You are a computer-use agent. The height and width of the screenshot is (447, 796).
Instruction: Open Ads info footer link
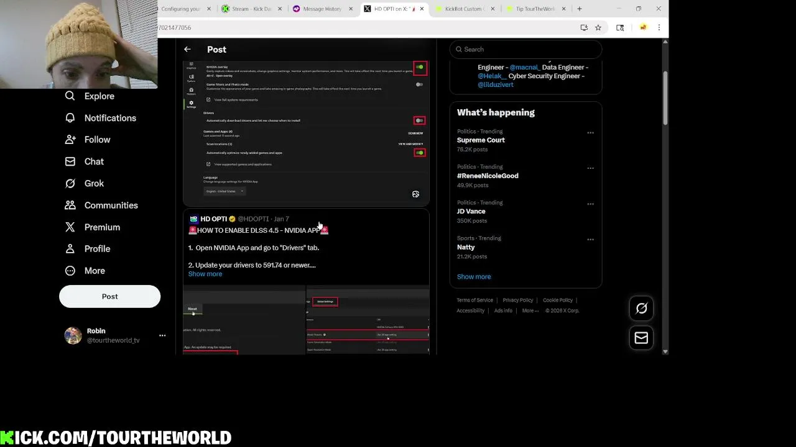pos(503,310)
